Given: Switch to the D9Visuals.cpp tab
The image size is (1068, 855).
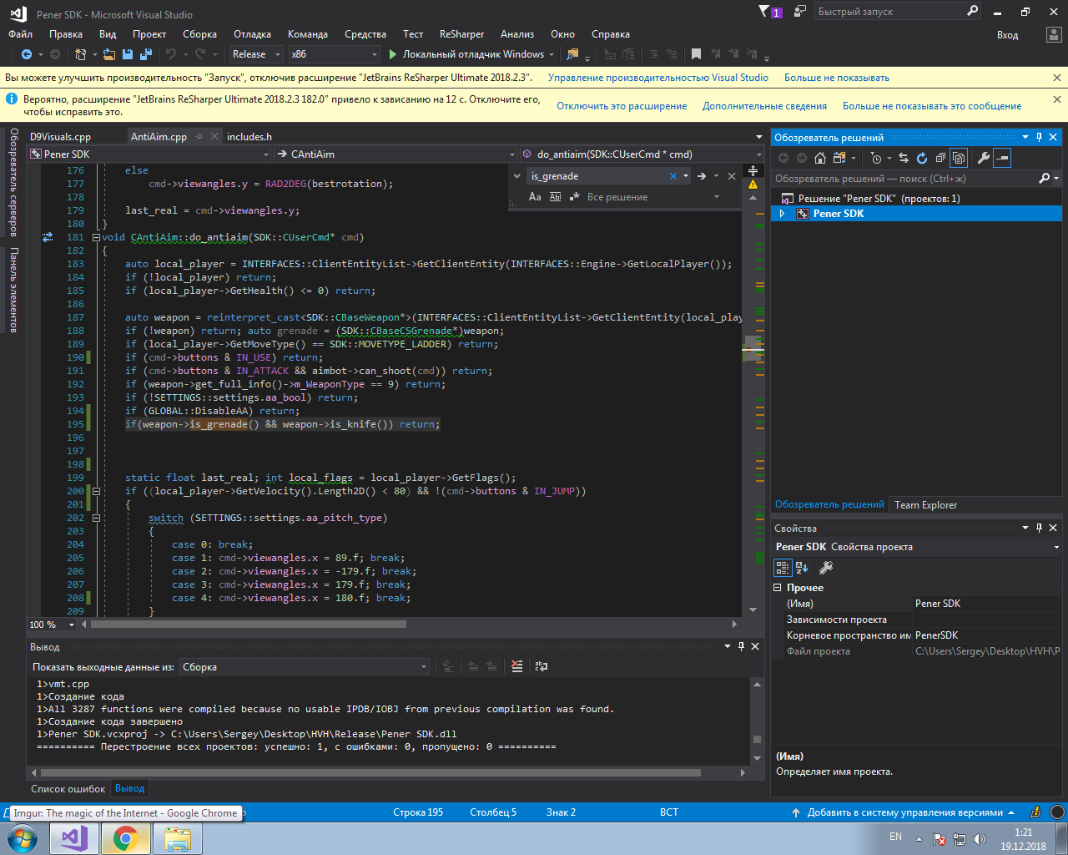Looking at the screenshot, I should pyautogui.click(x=60, y=137).
